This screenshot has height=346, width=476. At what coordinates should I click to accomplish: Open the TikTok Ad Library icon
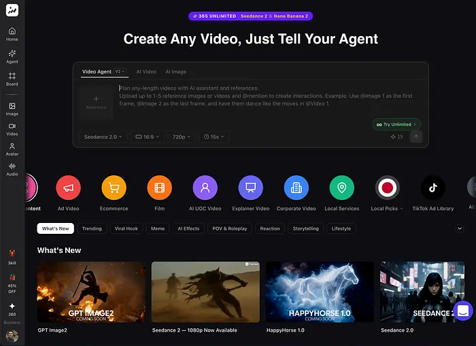coord(432,187)
